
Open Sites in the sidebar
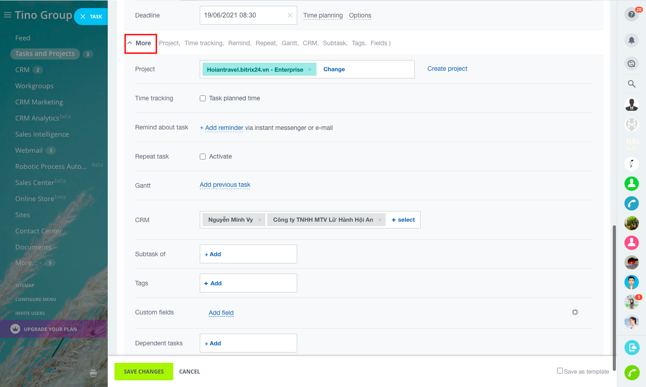coord(22,215)
